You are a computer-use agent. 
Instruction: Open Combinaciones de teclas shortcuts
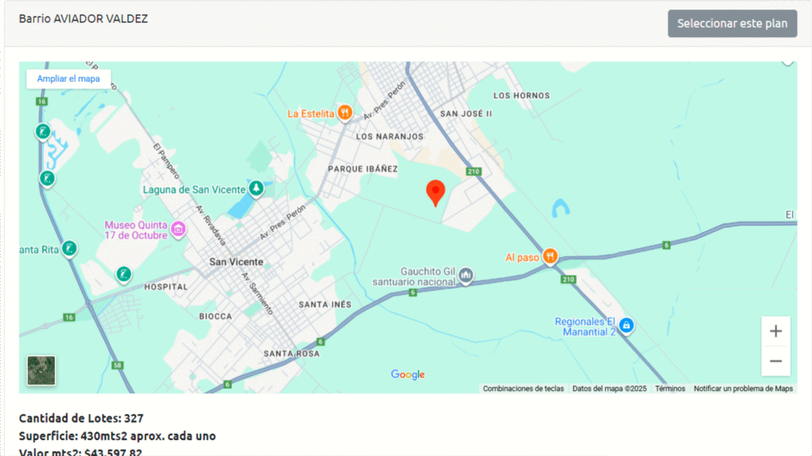click(523, 389)
